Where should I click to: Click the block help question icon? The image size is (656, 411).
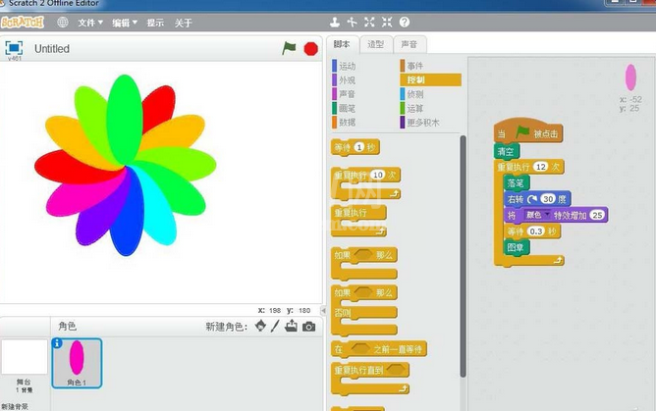click(405, 23)
